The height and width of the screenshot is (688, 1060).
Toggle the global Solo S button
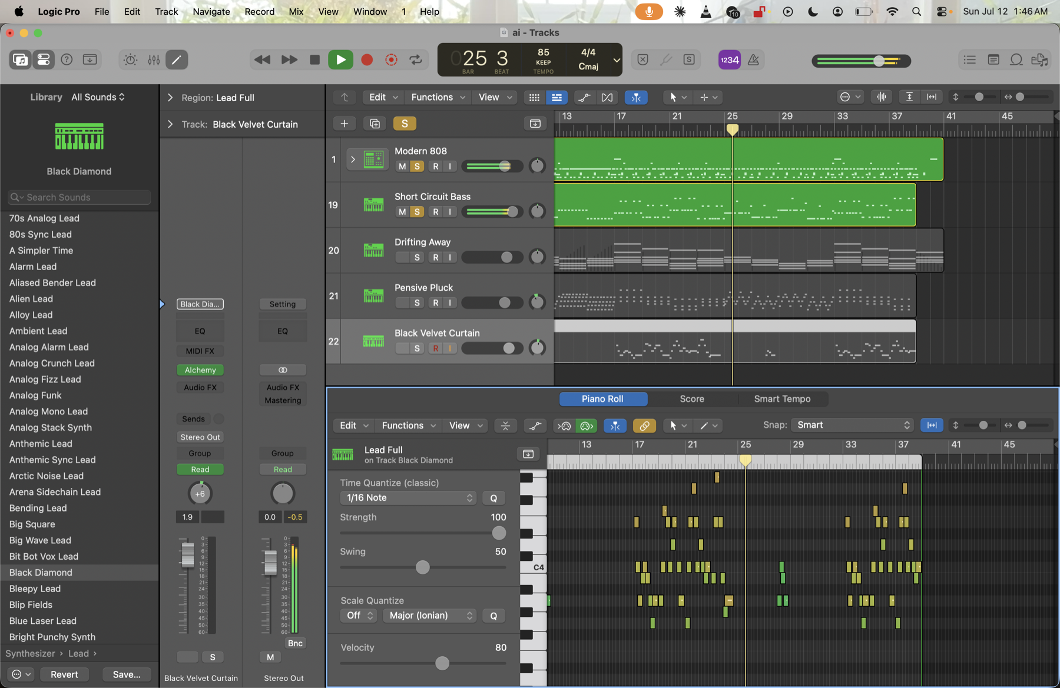pyautogui.click(x=405, y=123)
